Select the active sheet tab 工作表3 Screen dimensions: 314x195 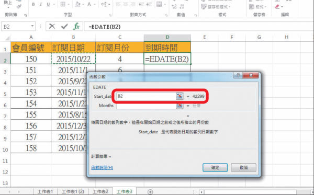tap(125, 191)
